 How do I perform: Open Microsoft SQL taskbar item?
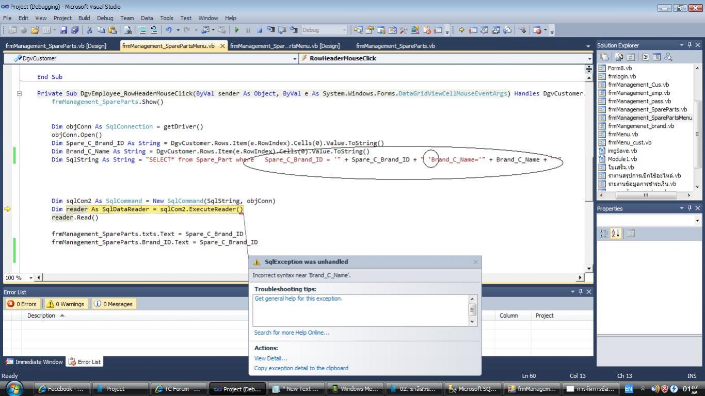click(x=473, y=389)
